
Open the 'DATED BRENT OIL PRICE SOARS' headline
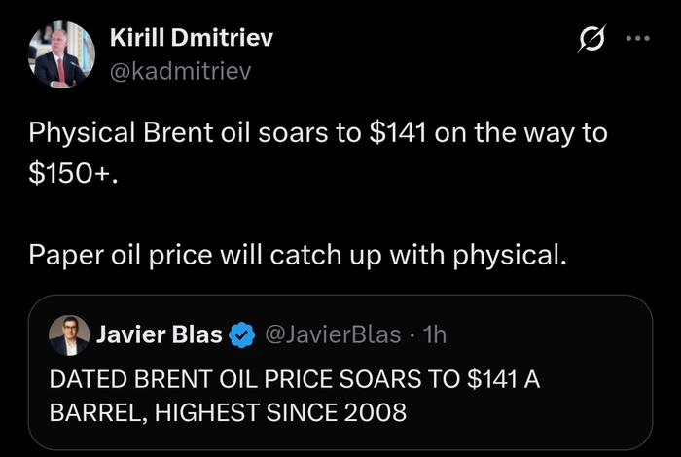pos(253,380)
